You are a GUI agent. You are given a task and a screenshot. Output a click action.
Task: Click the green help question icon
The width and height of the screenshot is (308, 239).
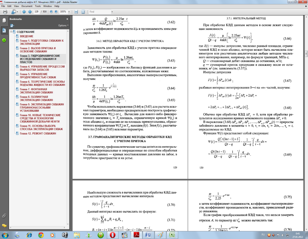pos(4,40)
